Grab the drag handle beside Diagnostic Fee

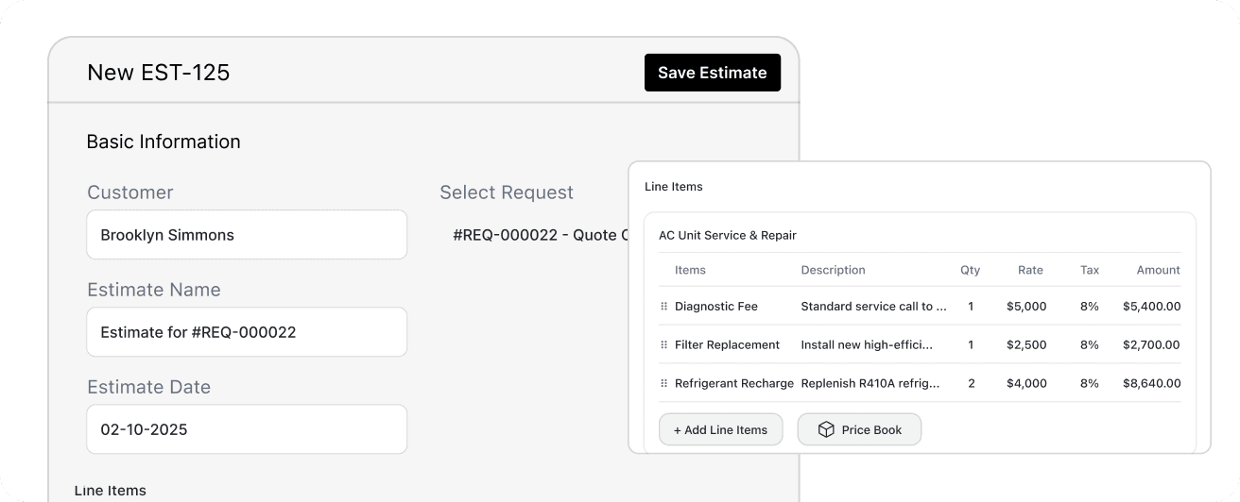click(x=663, y=307)
